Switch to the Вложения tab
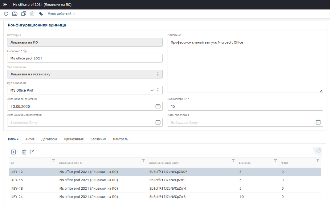This screenshot has width=330, height=205. (x=98, y=139)
